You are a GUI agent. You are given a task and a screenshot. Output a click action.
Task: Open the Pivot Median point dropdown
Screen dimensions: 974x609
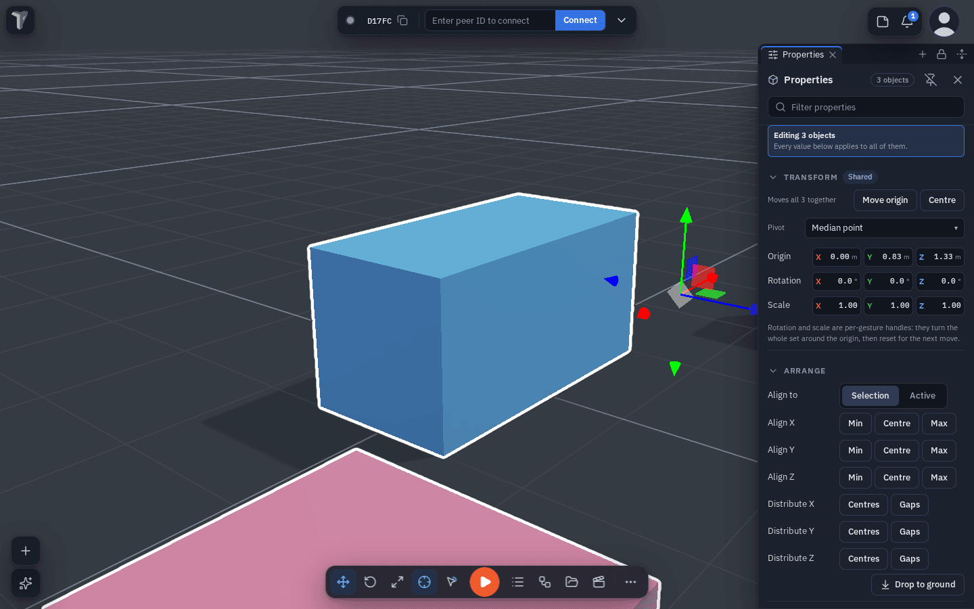pyautogui.click(x=884, y=228)
